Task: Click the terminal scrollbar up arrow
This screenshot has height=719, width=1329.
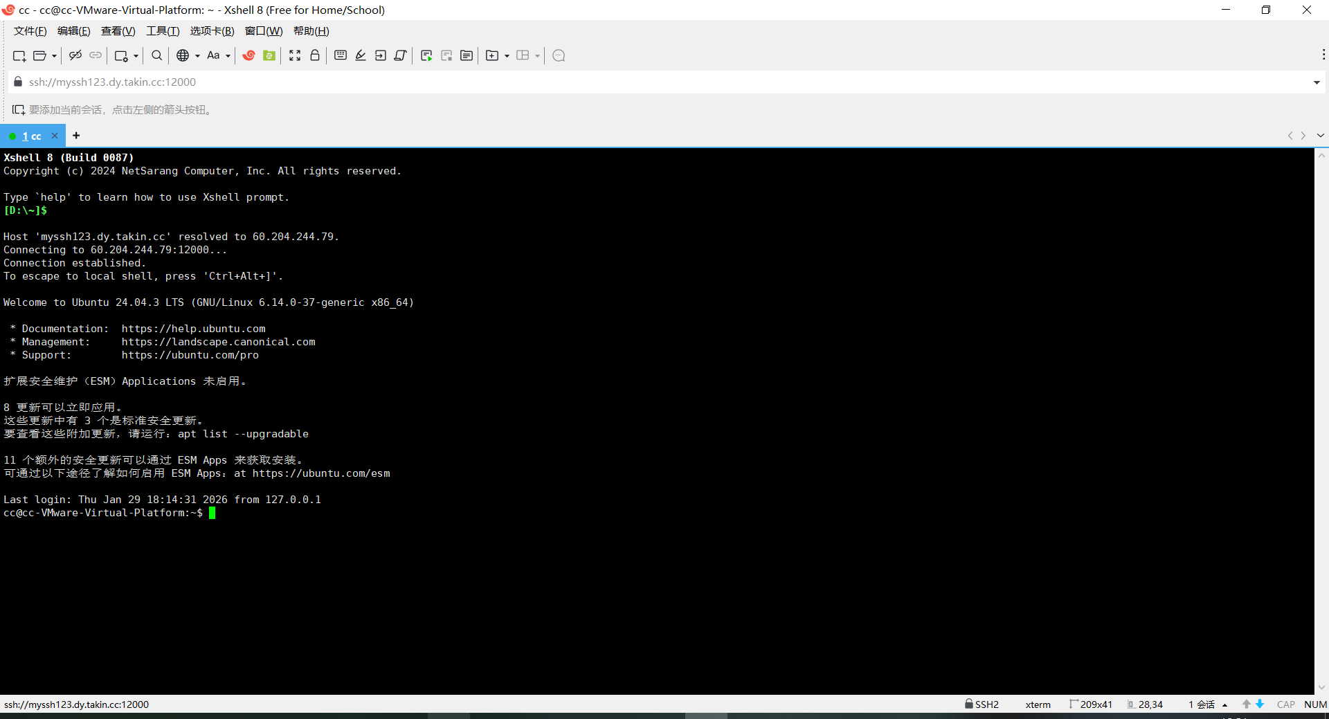Action: click(1321, 156)
